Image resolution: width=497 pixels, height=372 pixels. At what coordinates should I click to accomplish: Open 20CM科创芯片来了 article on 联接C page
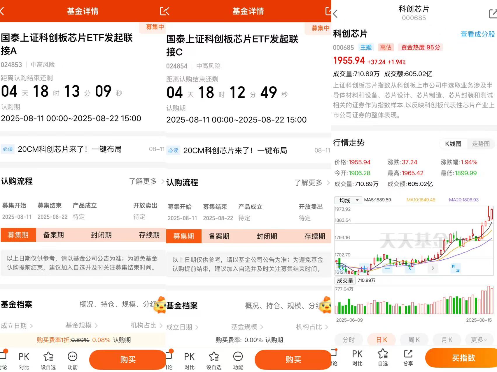click(x=235, y=150)
